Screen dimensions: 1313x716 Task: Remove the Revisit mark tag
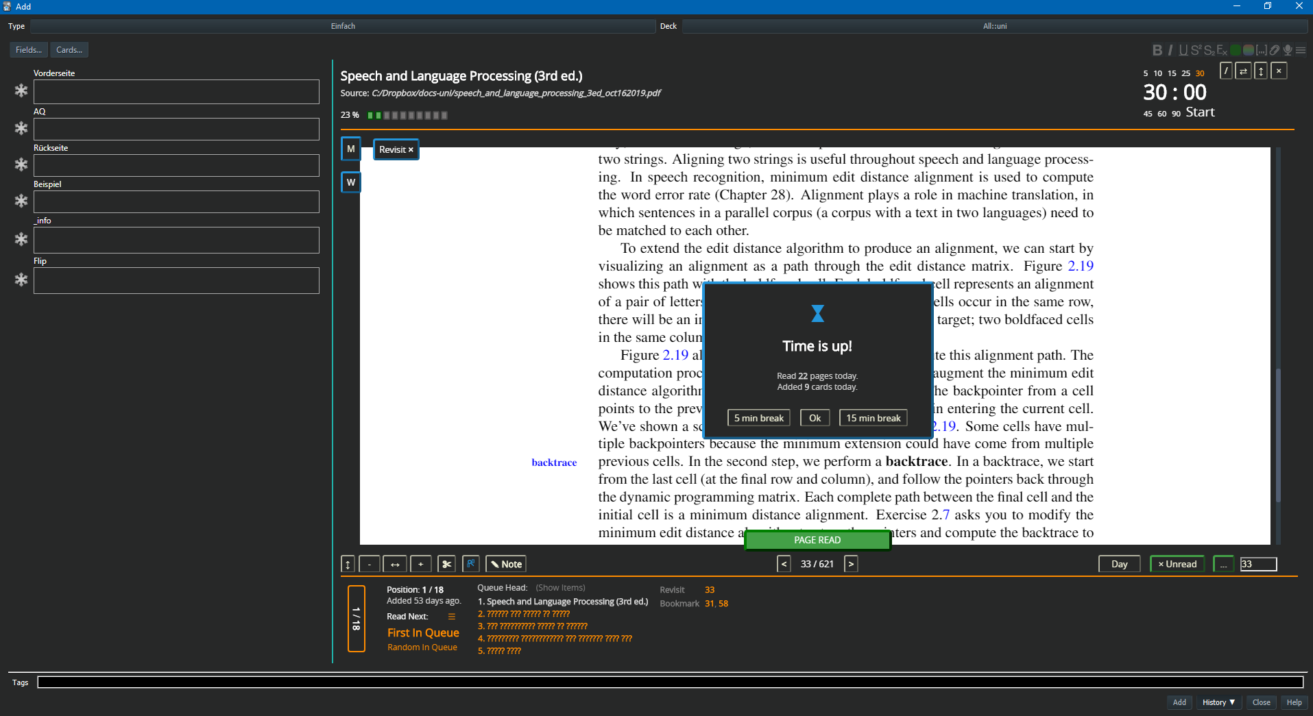[411, 150]
